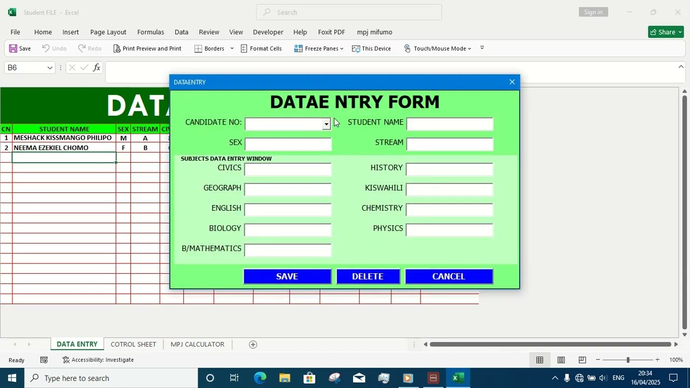This screenshot has width=690, height=388.
Task: Click the CIVICS score field
Action: [288, 169]
